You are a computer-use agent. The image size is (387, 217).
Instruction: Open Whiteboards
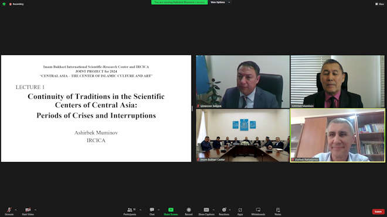coord(258,211)
